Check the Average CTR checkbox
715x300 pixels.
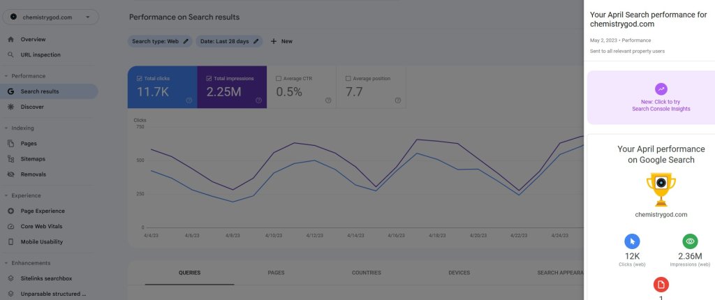279,78
